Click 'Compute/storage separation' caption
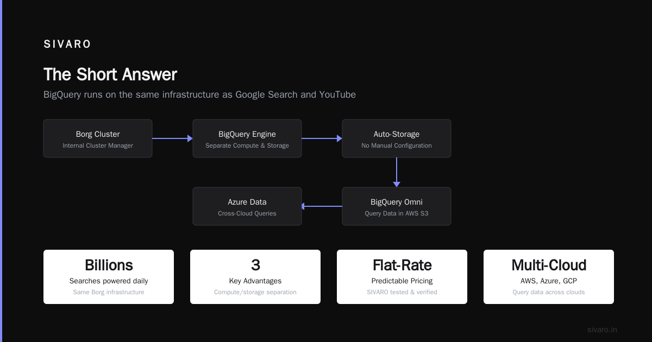Viewport: 652px width, 342px height. click(x=255, y=292)
